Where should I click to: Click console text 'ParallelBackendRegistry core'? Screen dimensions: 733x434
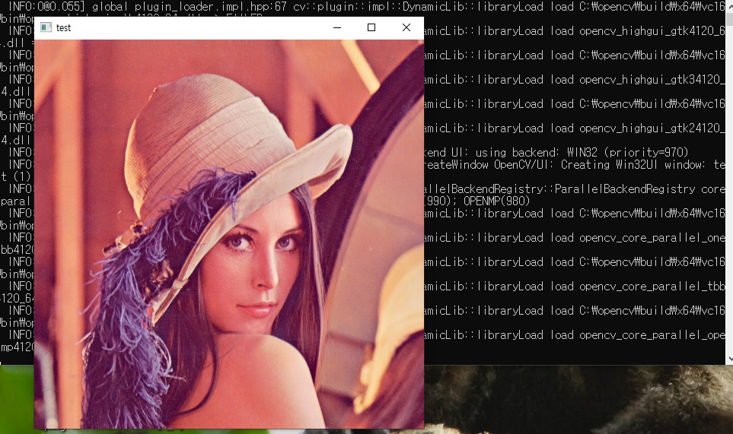pos(640,189)
